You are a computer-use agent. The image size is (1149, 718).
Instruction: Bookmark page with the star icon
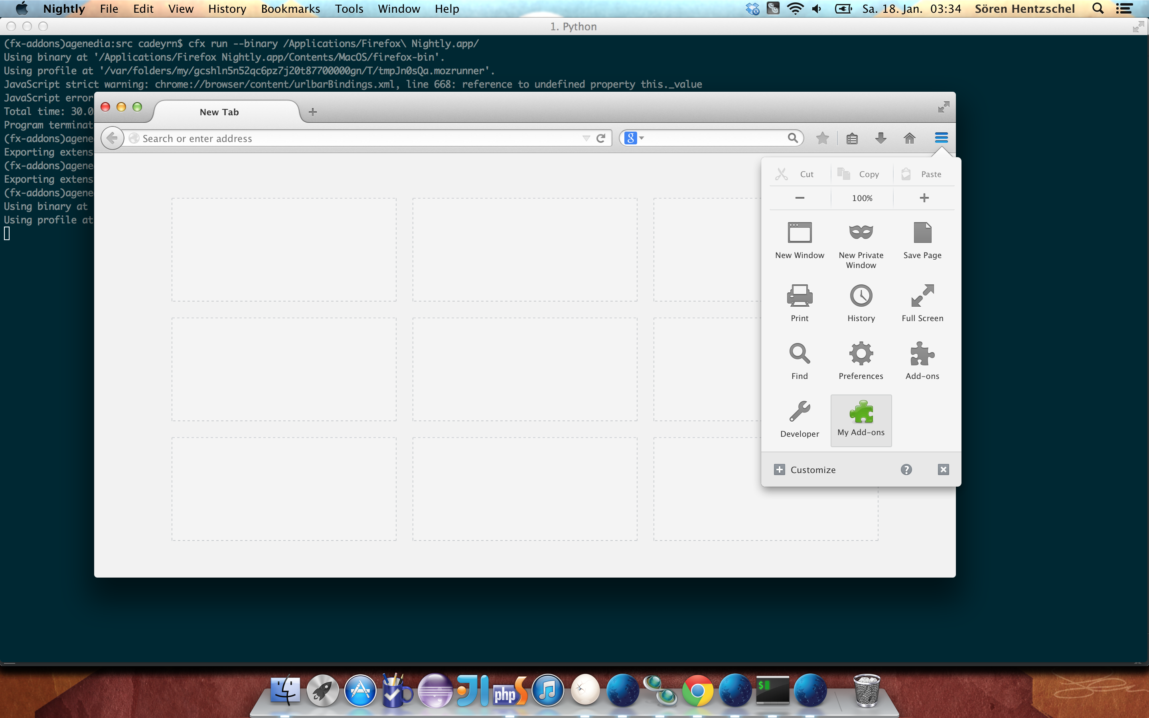pos(822,138)
